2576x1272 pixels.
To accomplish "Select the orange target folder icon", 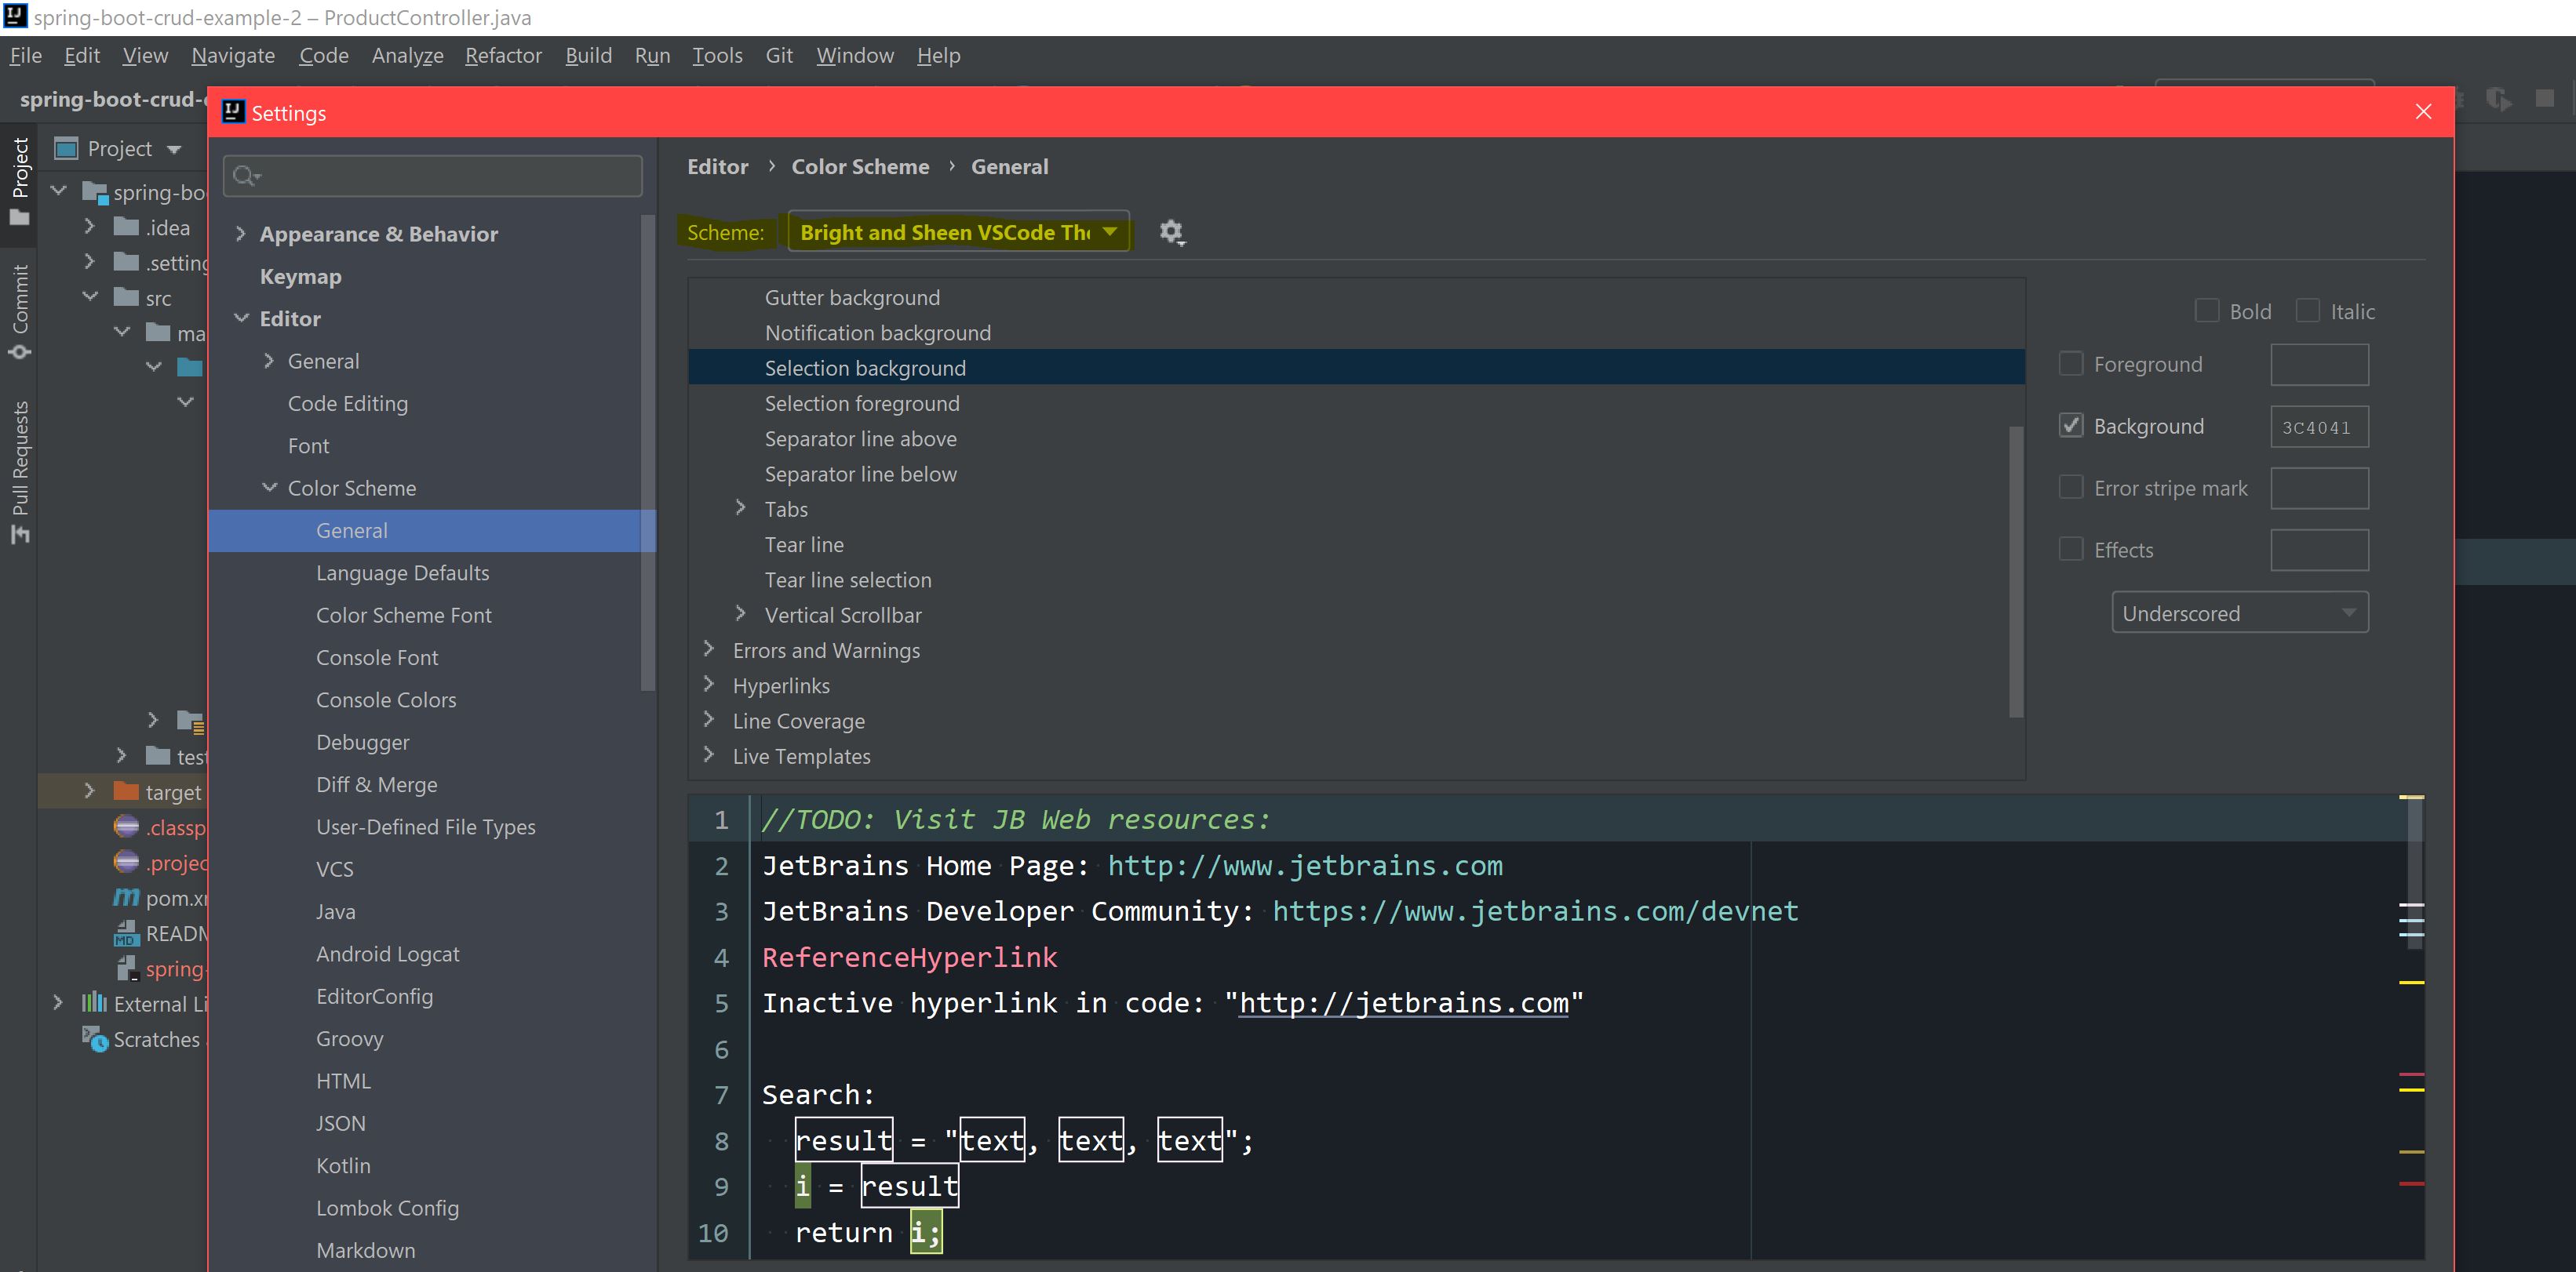I will click(x=126, y=791).
